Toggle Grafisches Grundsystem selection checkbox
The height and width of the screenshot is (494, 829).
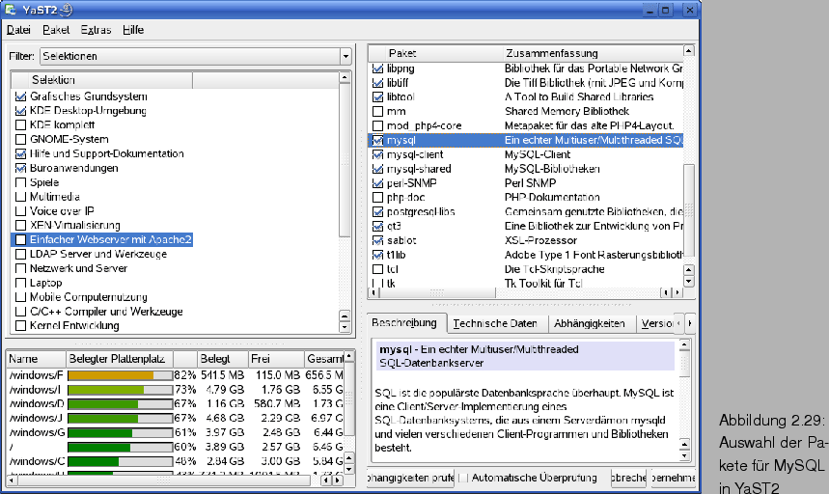pyautogui.click(x=20, y=96)
